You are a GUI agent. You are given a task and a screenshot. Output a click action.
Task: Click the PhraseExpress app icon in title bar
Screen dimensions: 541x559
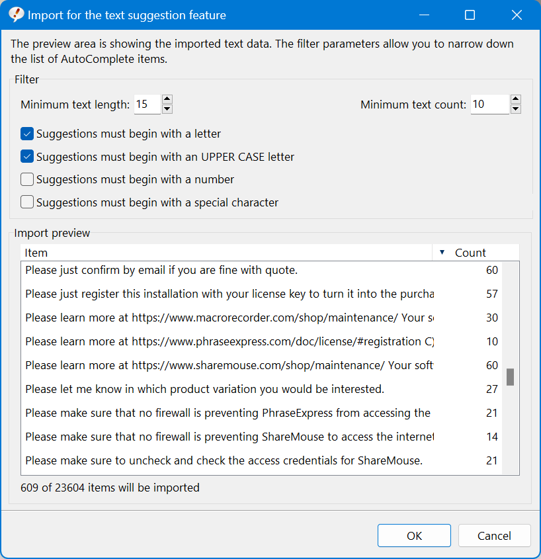click(17, 15)
